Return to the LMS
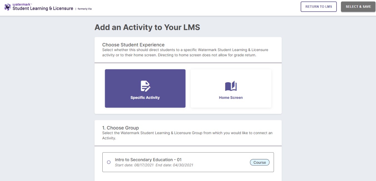This screenshot has height=181, width=376. 319,7
